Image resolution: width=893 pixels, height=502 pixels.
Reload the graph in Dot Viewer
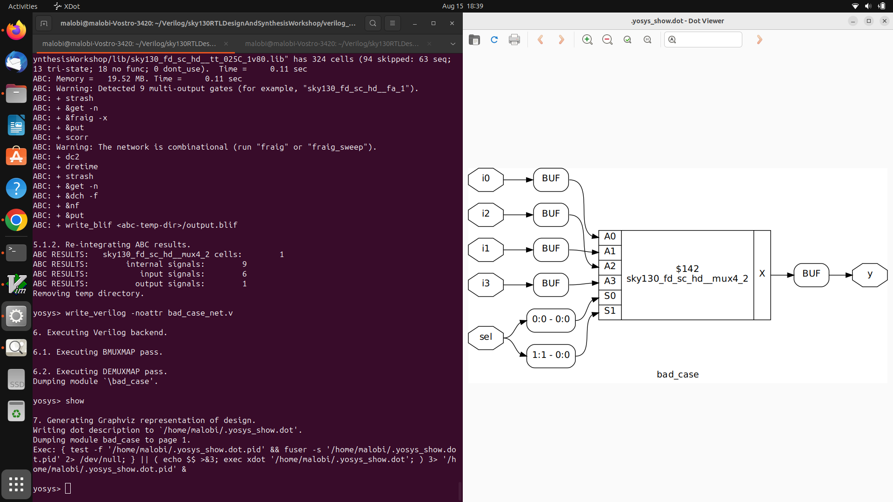[494, 40]
